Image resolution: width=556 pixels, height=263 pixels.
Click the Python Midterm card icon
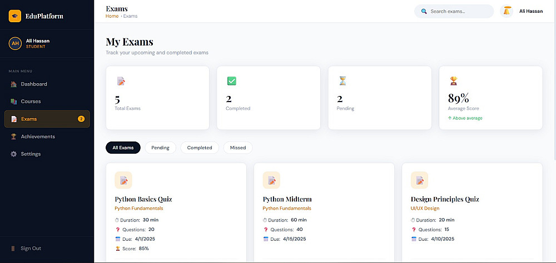pyautogui.click(x=271, y=180)
